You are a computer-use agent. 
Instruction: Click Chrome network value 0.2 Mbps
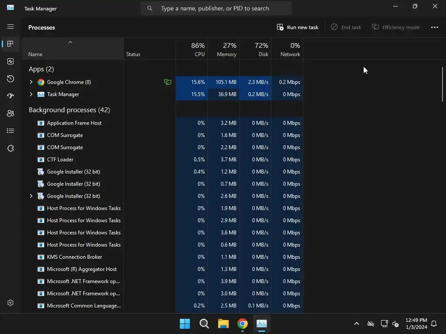click(290, 82)
